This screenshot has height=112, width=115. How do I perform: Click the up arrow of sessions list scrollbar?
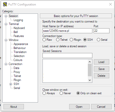tap(90, 62)
